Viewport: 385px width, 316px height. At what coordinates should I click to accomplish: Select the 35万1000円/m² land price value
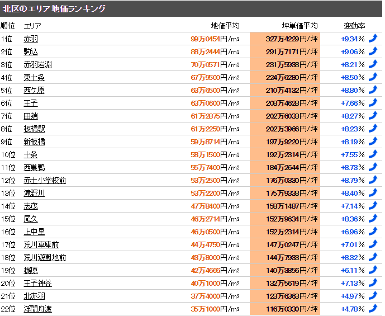(215, 309)
